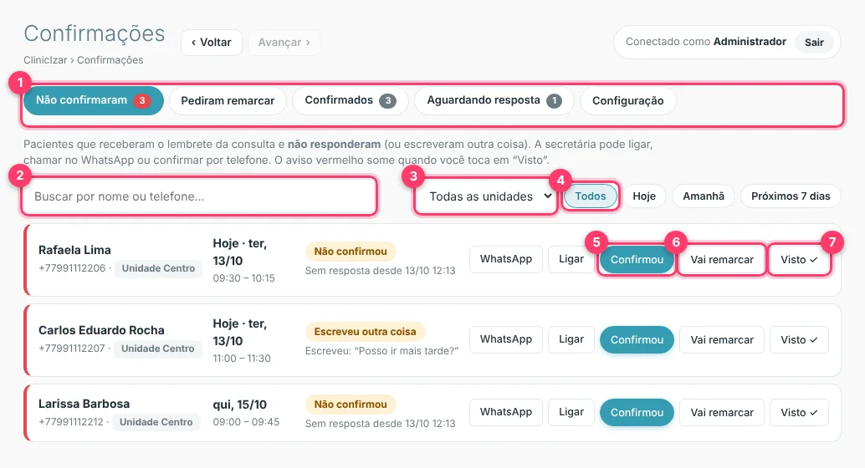Mark Carlos Eduardo Rocha as Confirmou
This screenshot has height=468, width=865.
637,340
